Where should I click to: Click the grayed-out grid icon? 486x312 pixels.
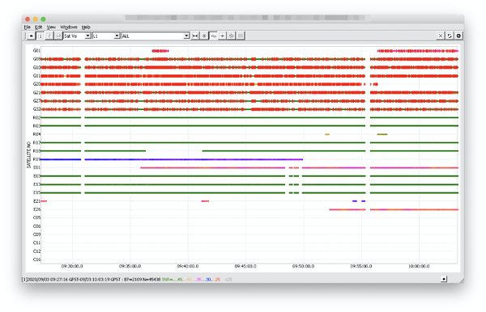click(241, 36)
